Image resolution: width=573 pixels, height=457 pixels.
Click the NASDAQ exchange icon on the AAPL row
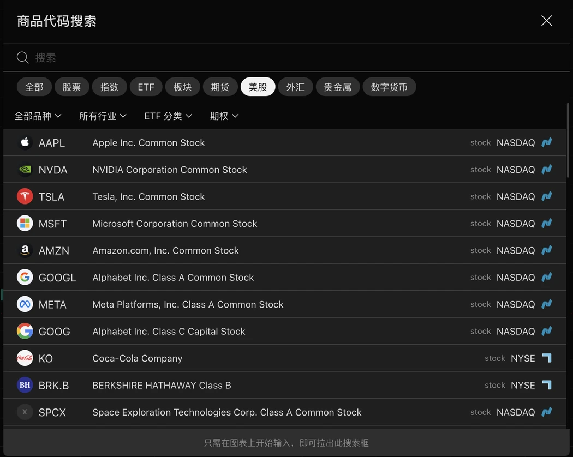point(547,142)
